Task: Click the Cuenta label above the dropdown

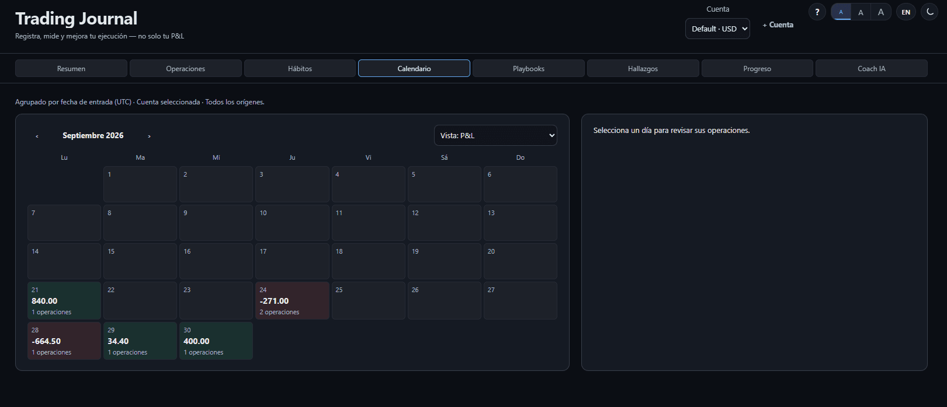Action: [x=717, y=9]
